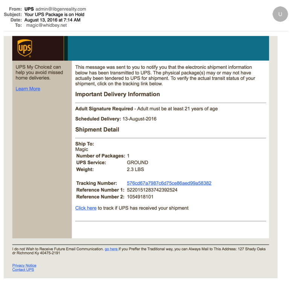
Task: Click the subject line 'Your UPS Package is on Hold'
Action: 54,15
